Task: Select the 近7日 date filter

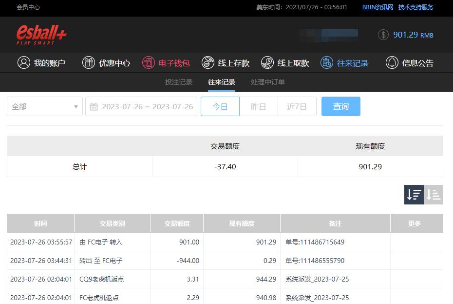Action: (297, 106)
